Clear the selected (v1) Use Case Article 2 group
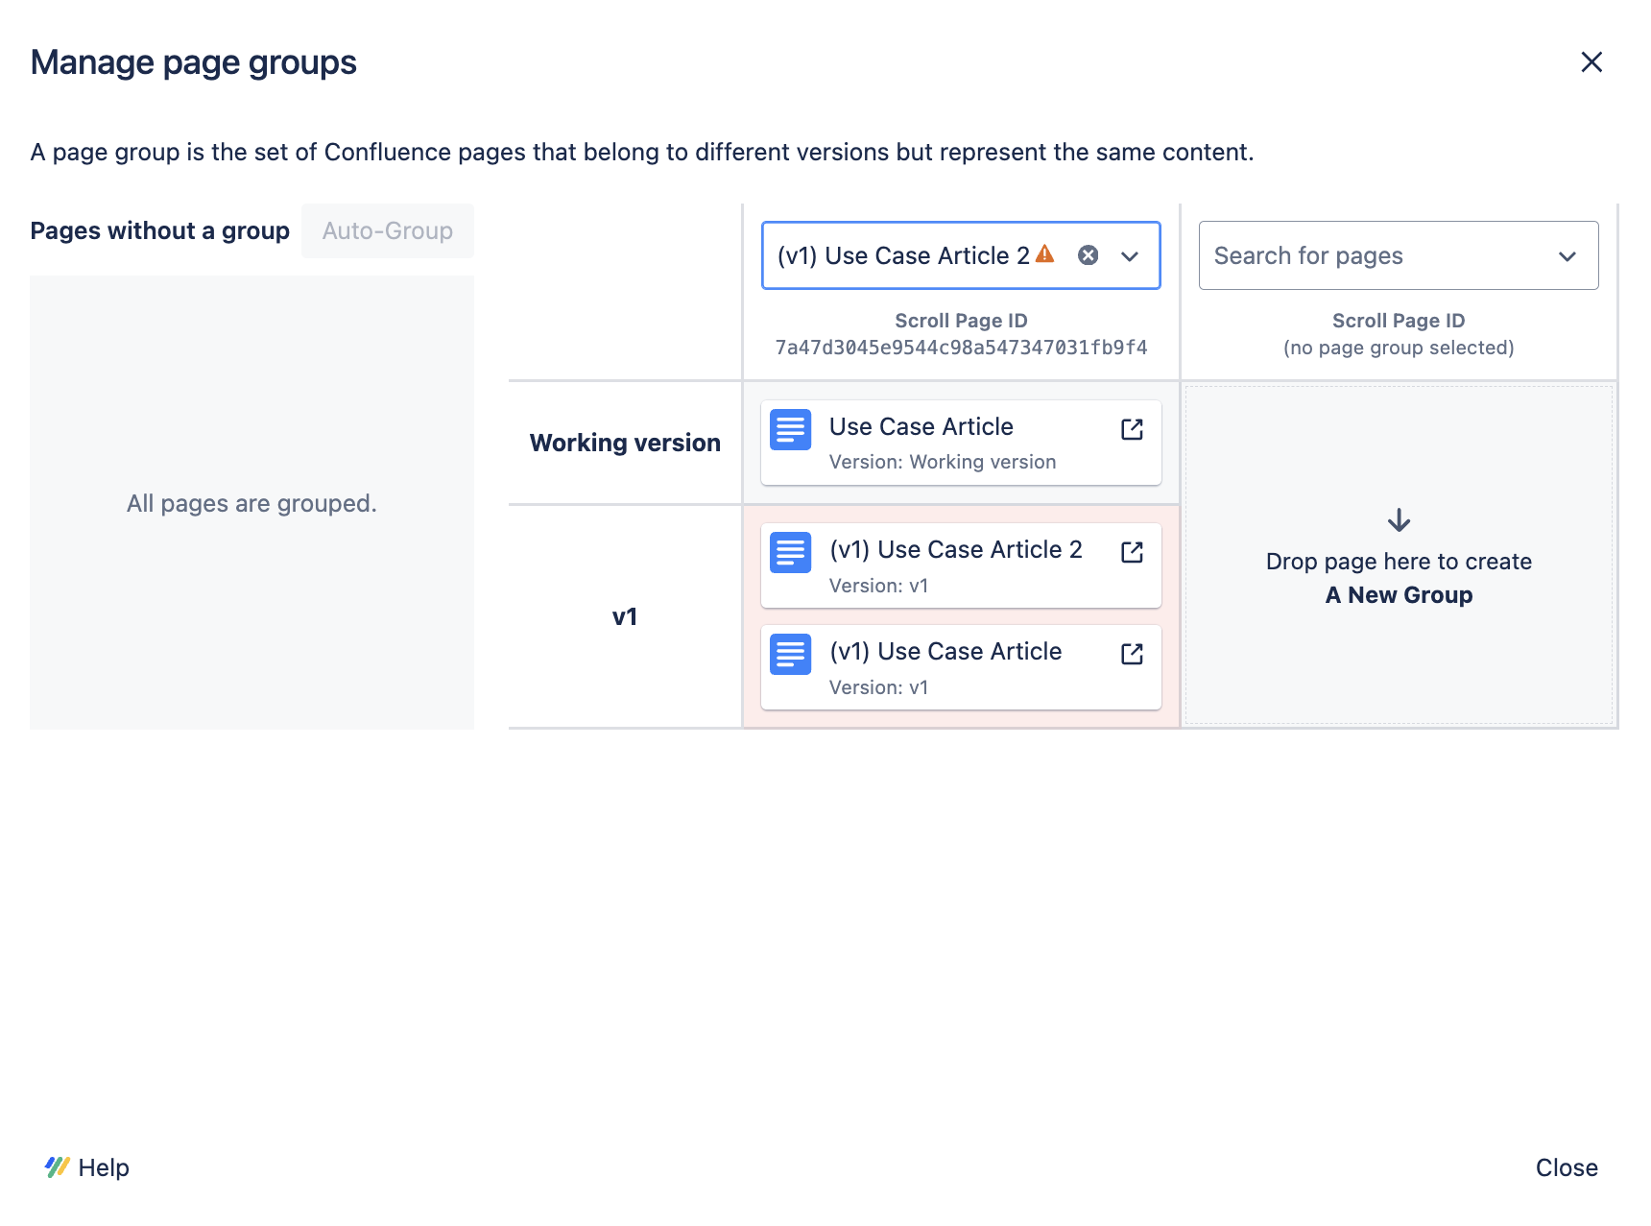The image size is (1651, 1226). coord(1088,255)
